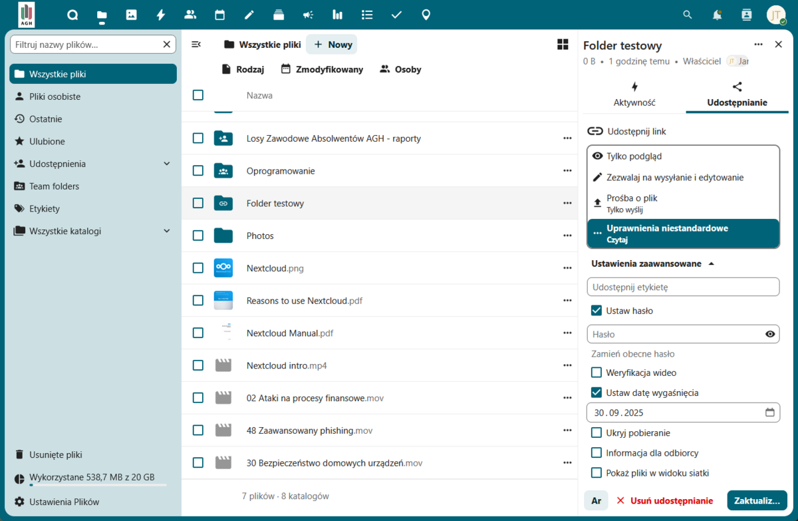798x521 pixels.
Task: Open the Photos app icon in top bar
Action: coord(131,15)
